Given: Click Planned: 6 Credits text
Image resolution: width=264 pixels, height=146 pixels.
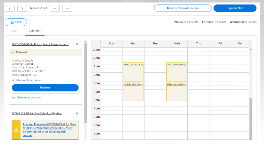Looking at the screenshot, I should tap(186, 22).
